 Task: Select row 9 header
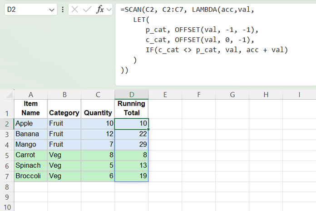(x=7, y=197)
